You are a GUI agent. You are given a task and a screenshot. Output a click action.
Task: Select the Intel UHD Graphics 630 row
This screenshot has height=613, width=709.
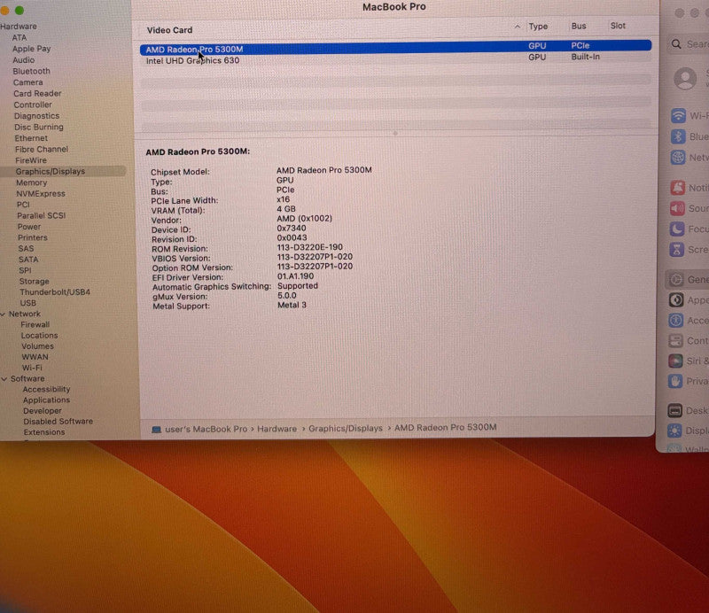(x=395, y=58)
